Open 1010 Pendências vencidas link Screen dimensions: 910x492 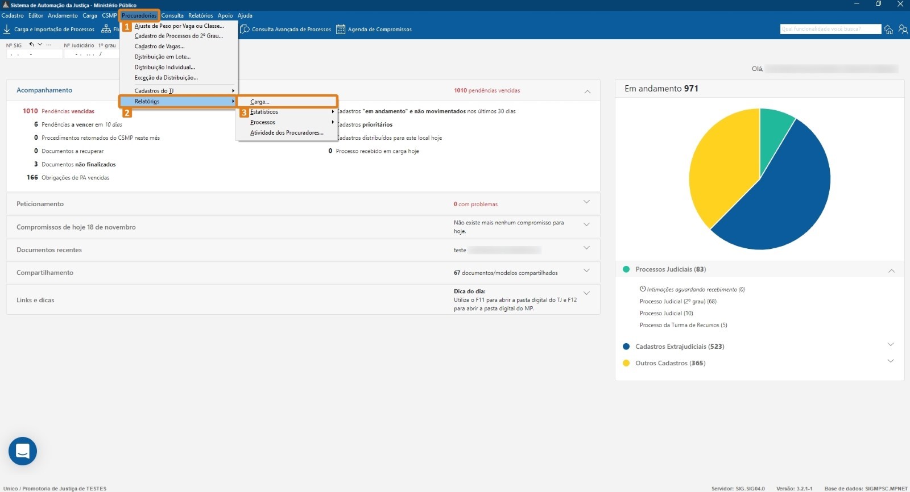[x=59, y=111]
